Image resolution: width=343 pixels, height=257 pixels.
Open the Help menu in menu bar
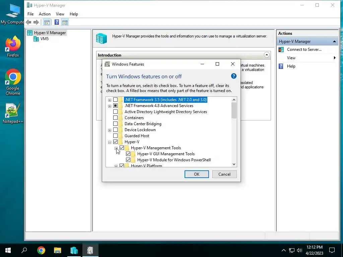click(x=74, y=14)
